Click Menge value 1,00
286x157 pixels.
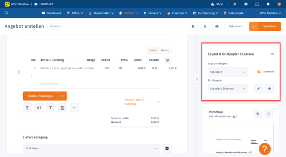(107, 68)
